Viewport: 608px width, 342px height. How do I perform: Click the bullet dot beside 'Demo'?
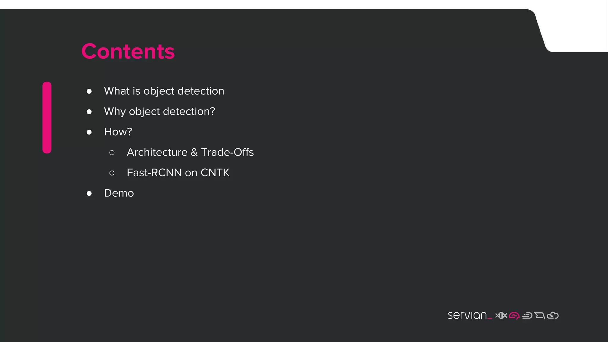point(89,194)
